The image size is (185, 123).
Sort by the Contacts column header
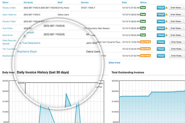click(28, 2)
